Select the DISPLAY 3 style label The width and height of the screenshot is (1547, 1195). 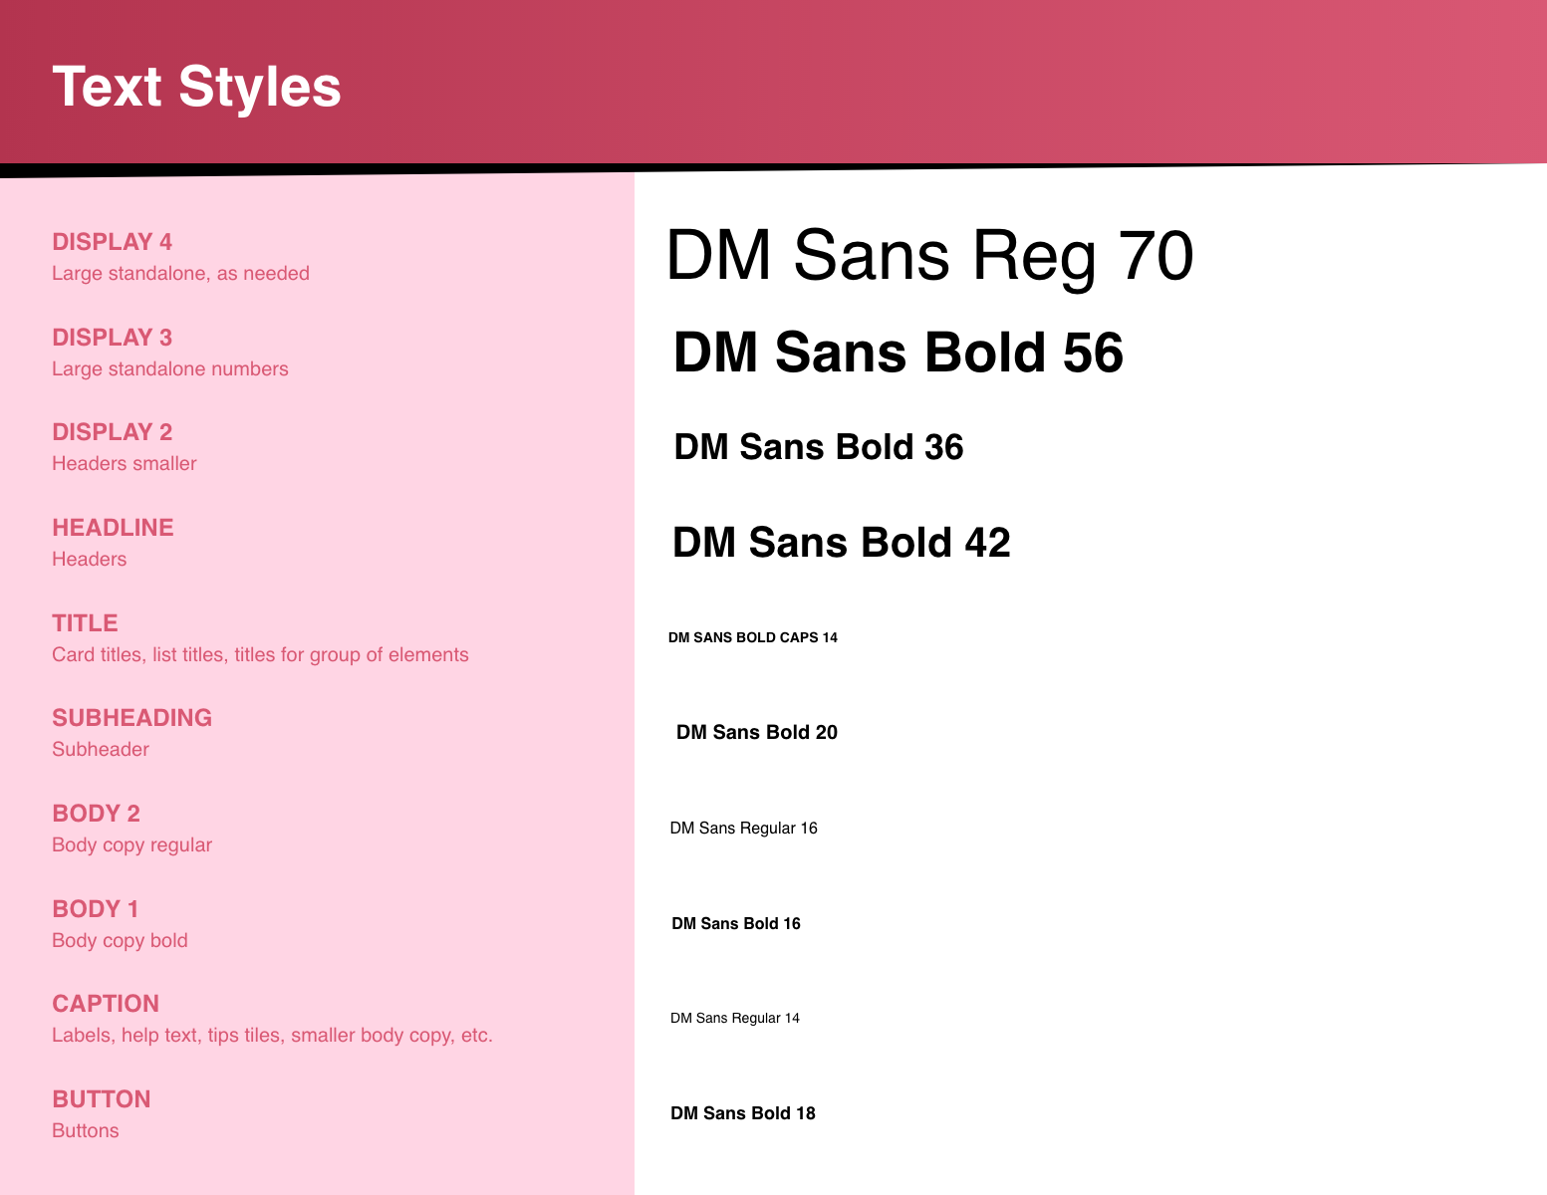point(112,338)
